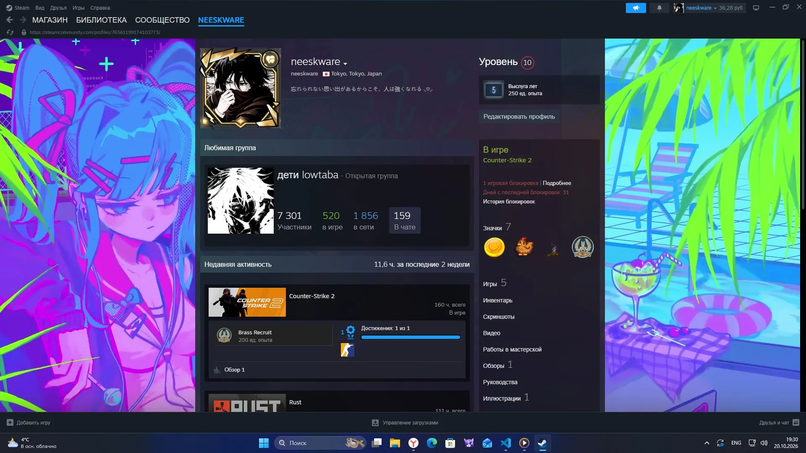Screen dimensions: 806x453
Task: Open the Вид menu
Action: click(40, 8)
